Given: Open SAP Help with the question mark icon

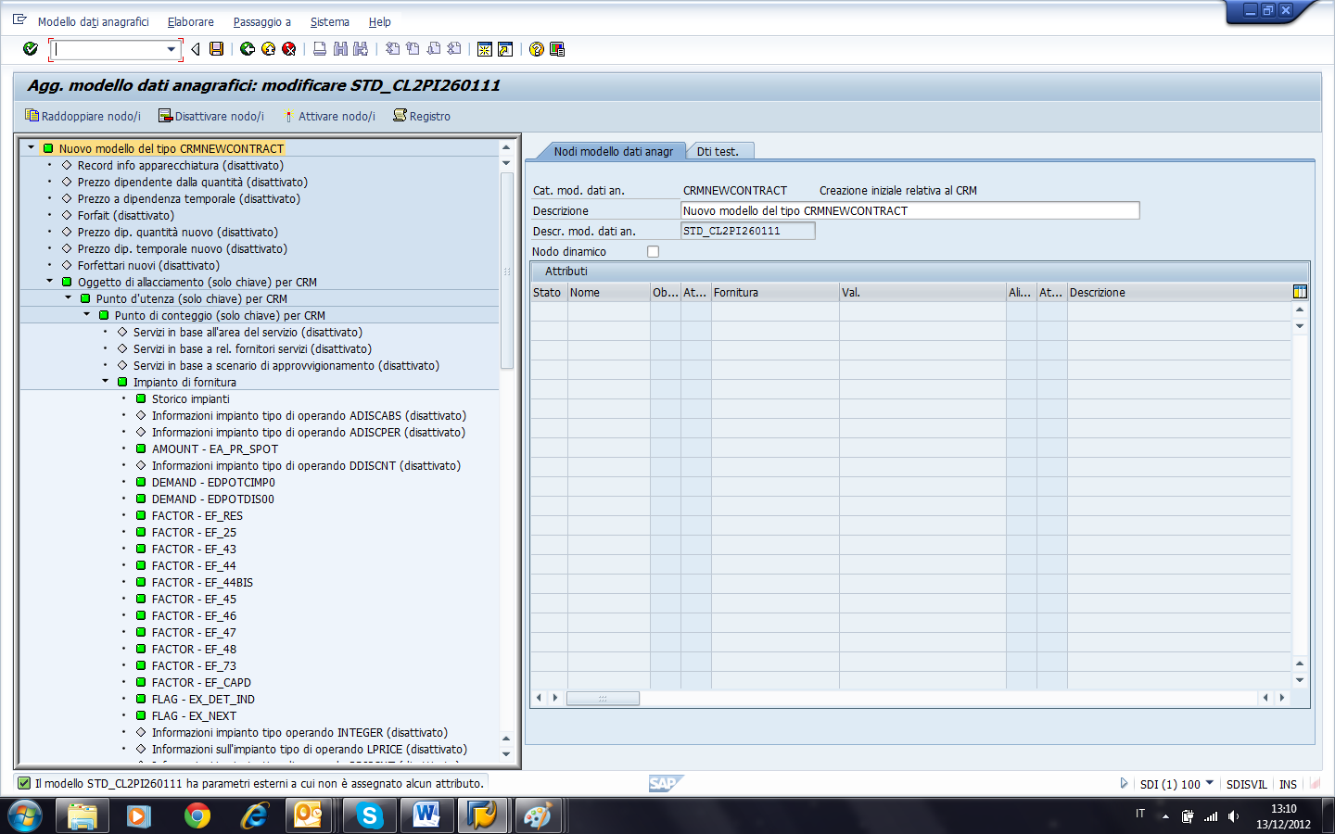Looking at the screenshot, I should tap(536, 49).
